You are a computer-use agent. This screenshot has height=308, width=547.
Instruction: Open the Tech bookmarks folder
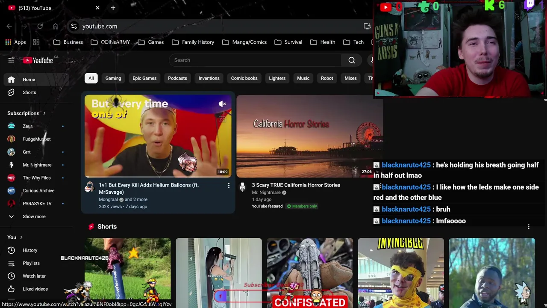pyautogui.click(x=353, y=42)
